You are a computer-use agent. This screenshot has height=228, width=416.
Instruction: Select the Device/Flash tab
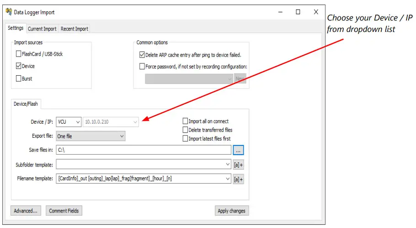point(26,104)
